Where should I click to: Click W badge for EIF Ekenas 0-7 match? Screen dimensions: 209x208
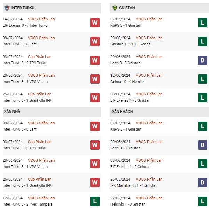pos(95,23)
